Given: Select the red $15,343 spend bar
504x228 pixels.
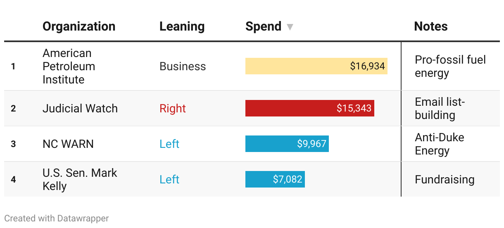Looking at the screenshot, I should [x=310, y=108].
